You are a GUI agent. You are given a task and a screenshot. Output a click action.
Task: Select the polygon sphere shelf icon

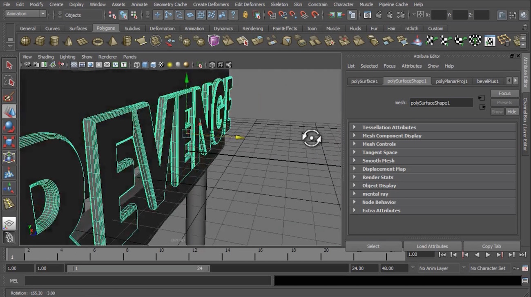(25, 41)
